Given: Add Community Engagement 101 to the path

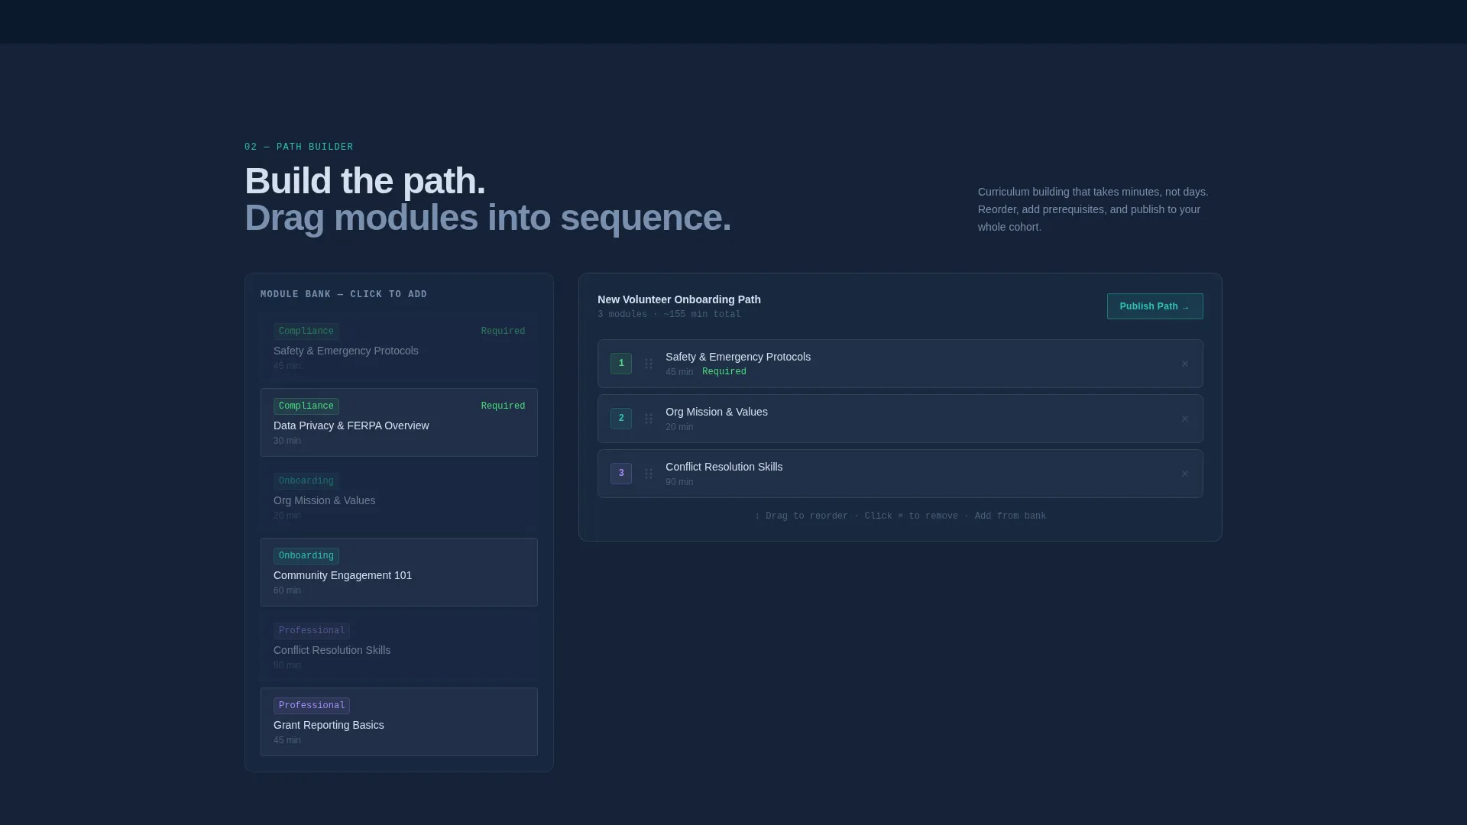Looking at the screenshot, I should click(x=399, y=572).
